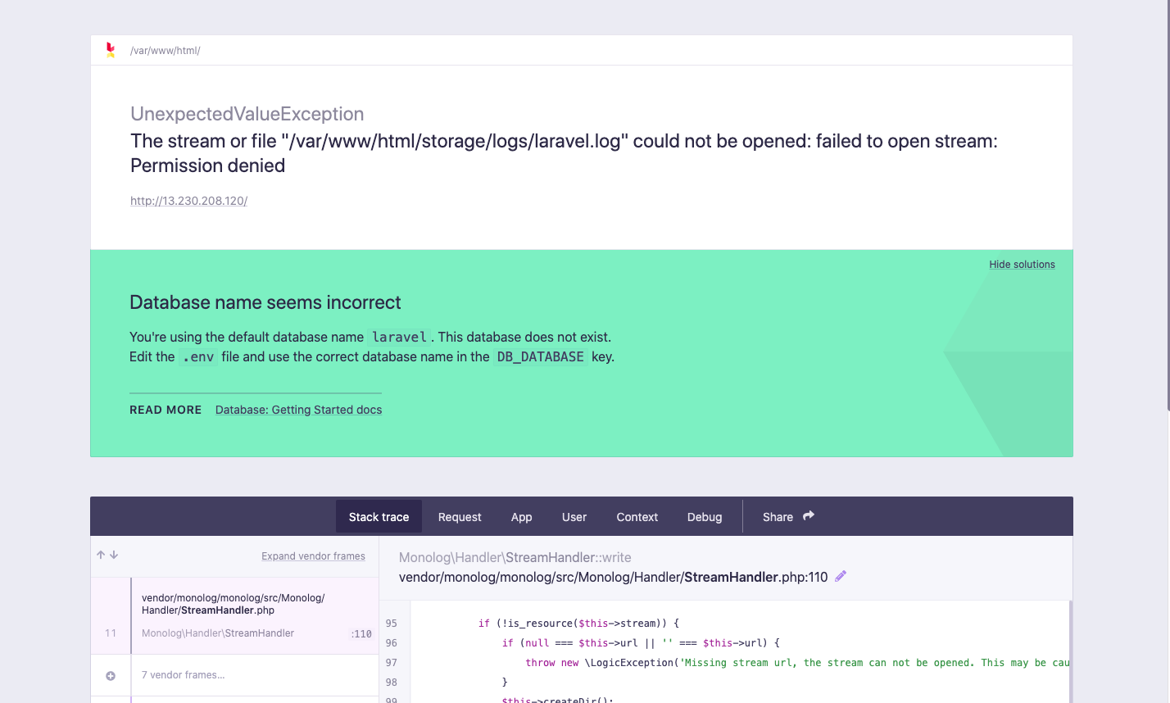Viewport: 1170px width, 703px height.
Task: Expand the 7 vendor frames plus icon
Action: [111, 676]
